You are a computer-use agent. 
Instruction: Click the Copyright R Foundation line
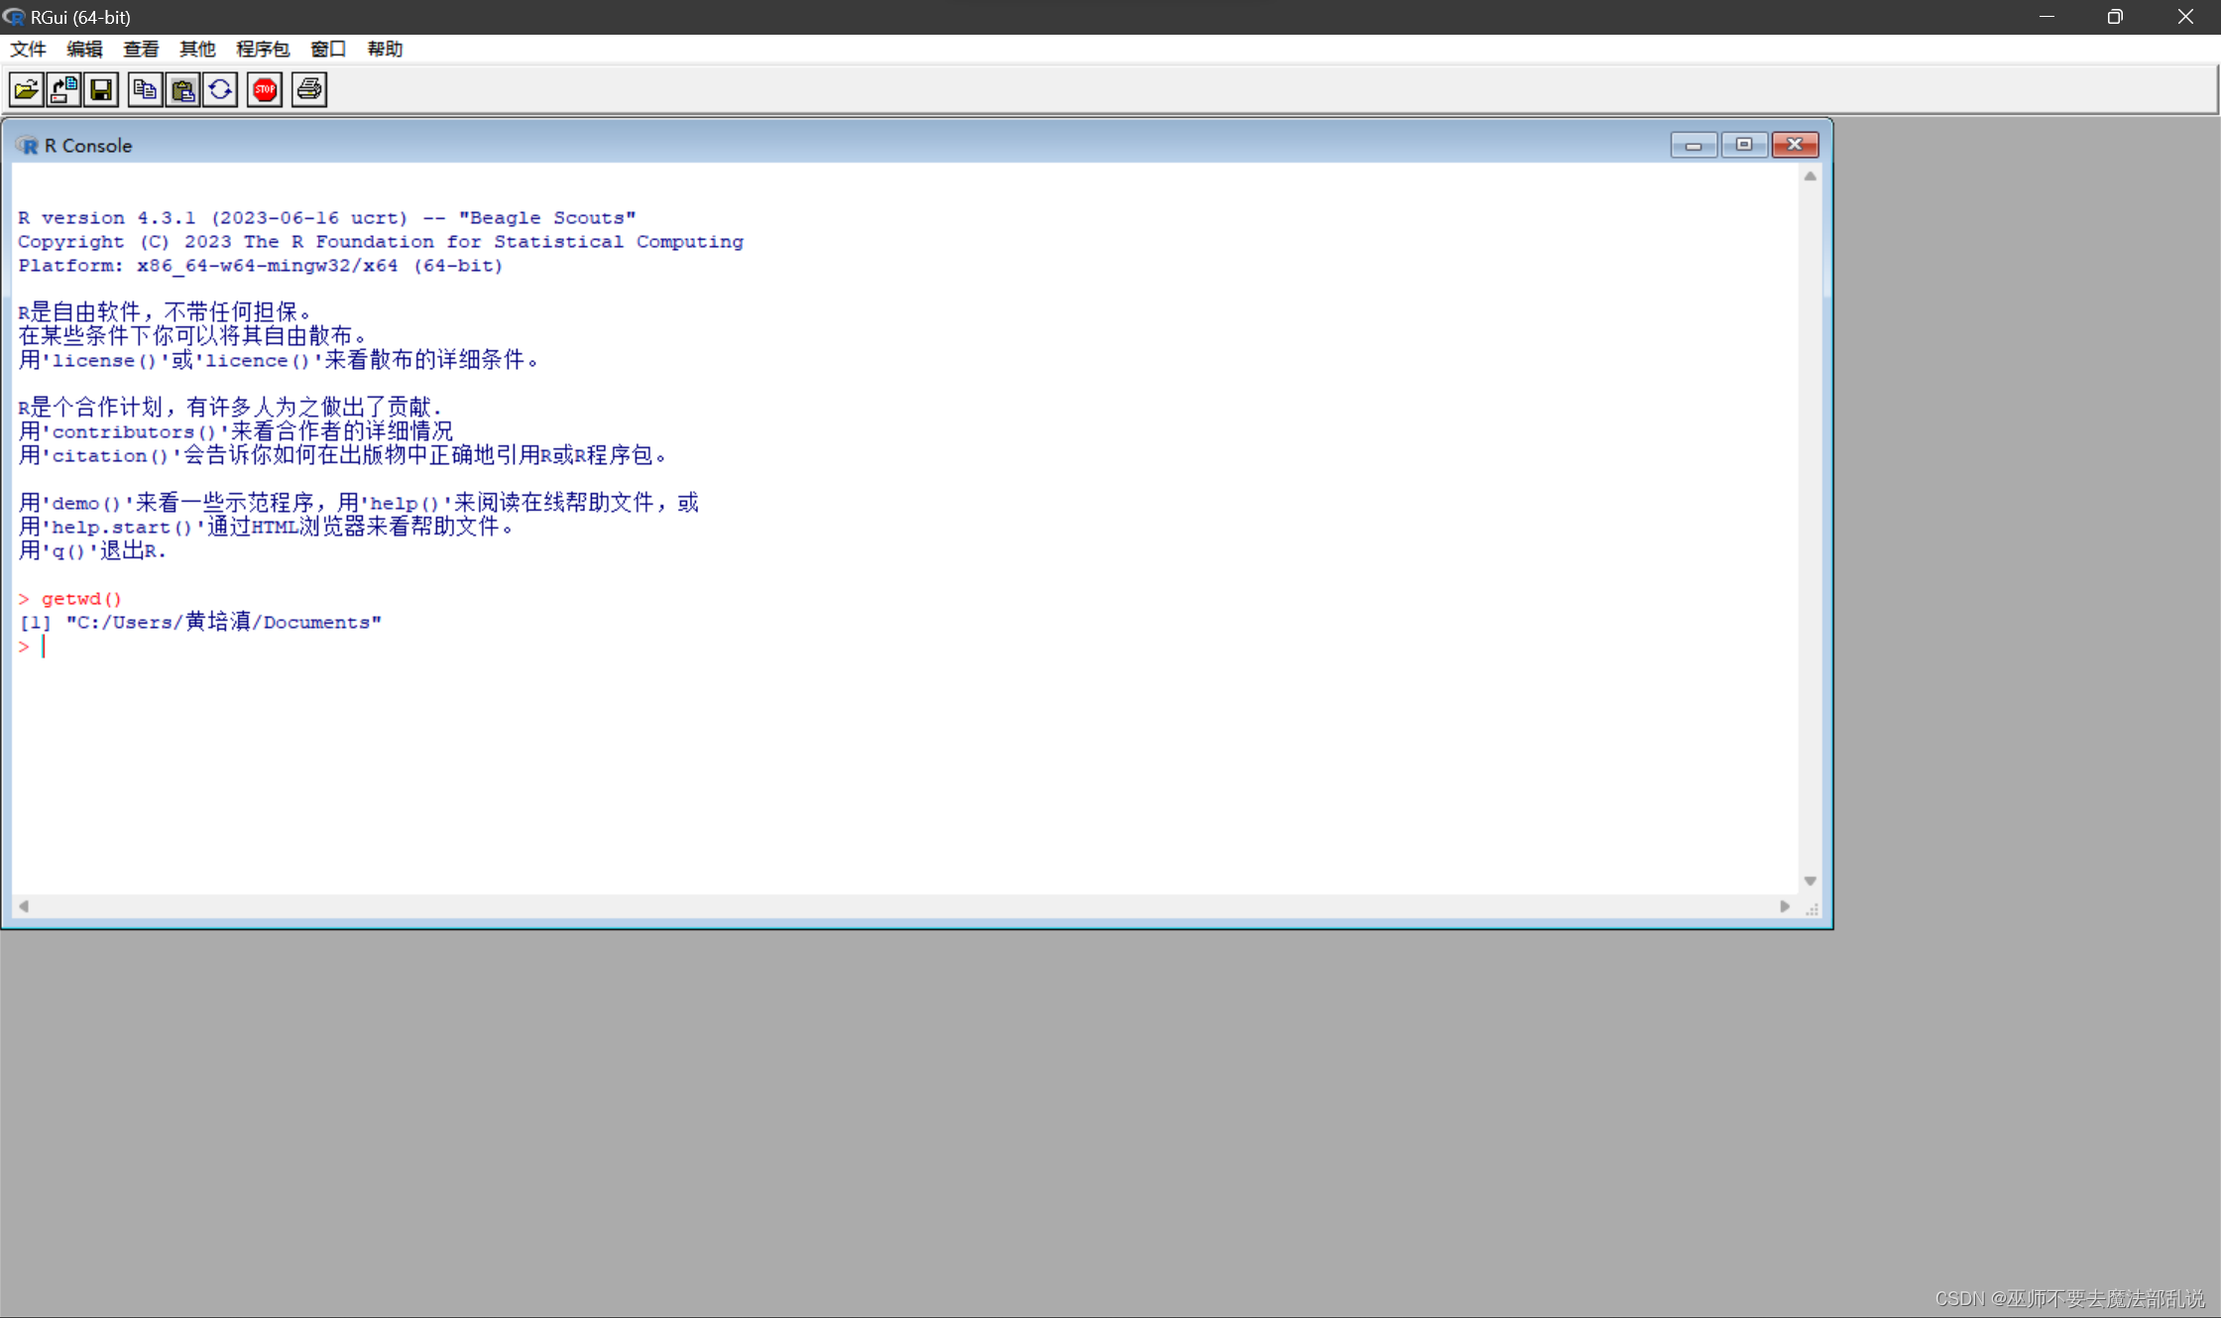381,242
